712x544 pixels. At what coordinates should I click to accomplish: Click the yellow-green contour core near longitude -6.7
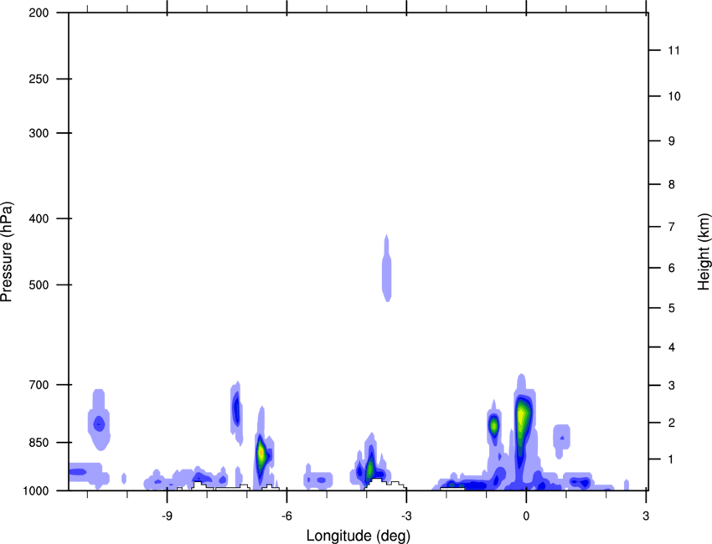point(261,453)
